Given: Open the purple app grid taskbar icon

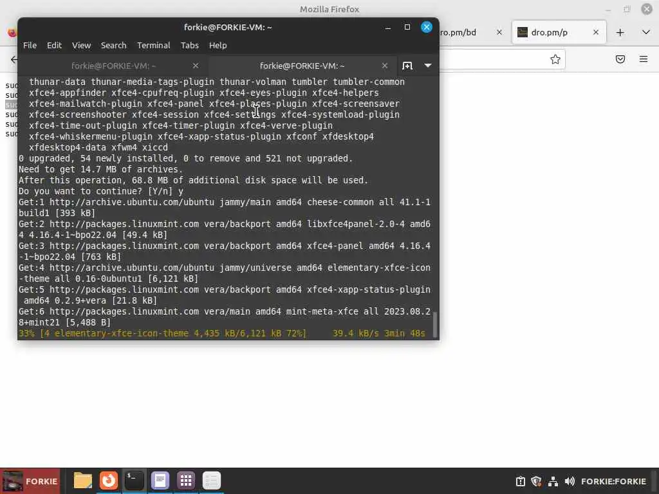Looking at the screenshot, I should pyautogui.click(x=186, y=480).
